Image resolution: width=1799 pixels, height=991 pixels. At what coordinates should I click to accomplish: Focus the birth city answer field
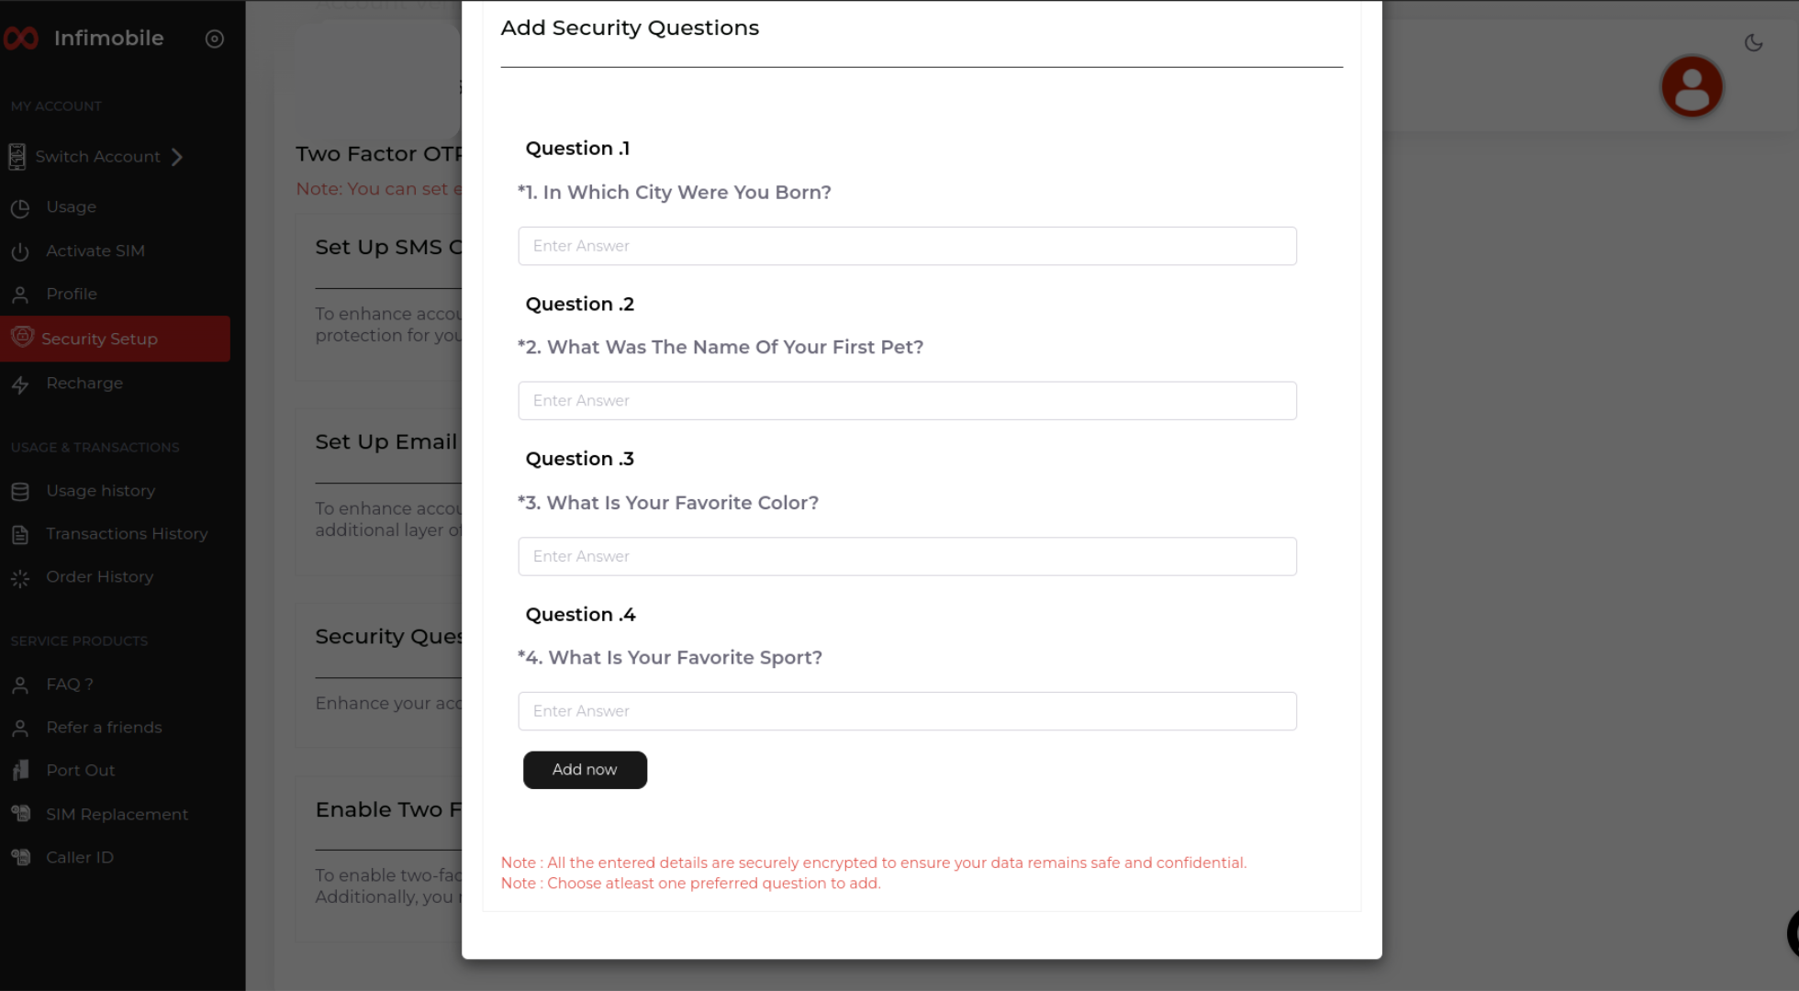(x=907, y=246)
